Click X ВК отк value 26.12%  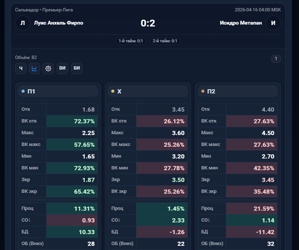click(174, 121)
